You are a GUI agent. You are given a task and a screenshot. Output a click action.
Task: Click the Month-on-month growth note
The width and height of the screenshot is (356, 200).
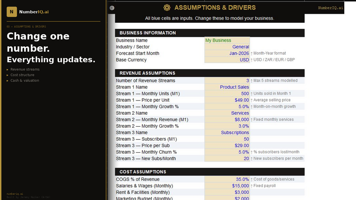click(273, 107)
